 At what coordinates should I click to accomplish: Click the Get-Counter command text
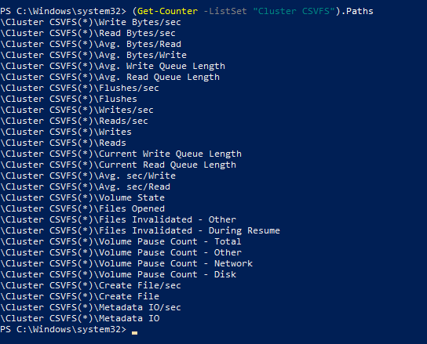coord(167,11)
